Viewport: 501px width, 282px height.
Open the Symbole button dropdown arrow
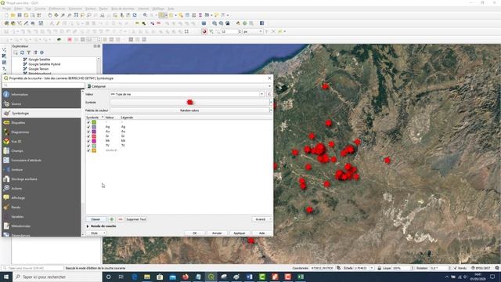coord(271,103)
